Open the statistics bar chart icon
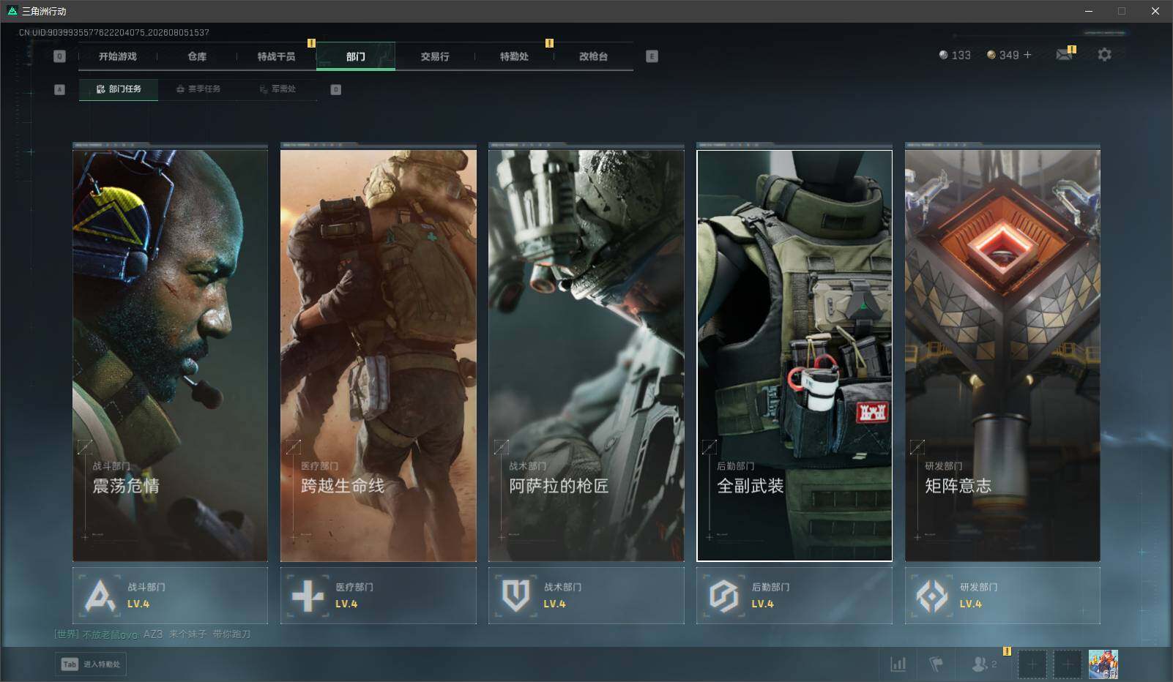The width and height of the screenshot is (1173, 682). [x=898, y=664]
